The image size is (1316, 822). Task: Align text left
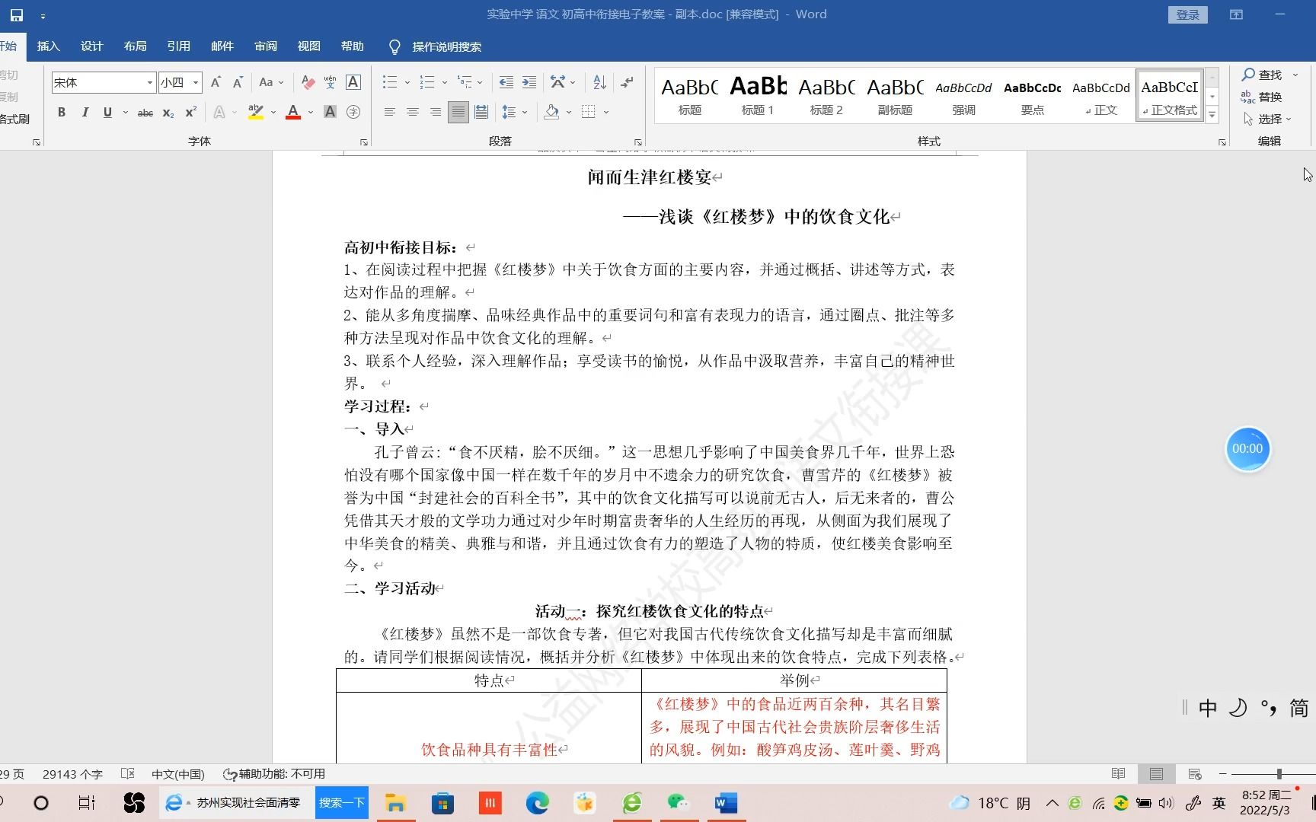389,113
